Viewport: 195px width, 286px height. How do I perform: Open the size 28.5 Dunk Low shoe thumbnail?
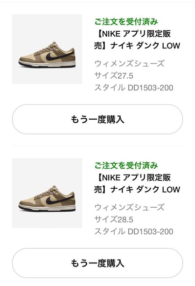(x=47, y=193)
